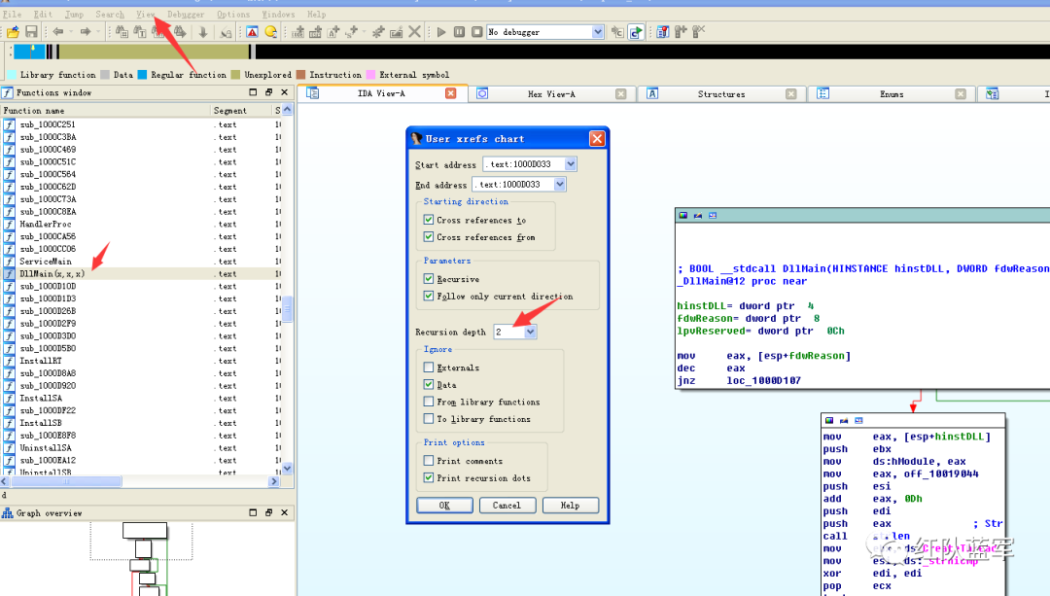The height and width of the screenshot is (596, 1050).
Task: Click OK in xrefs chart dialog
Action: click(x=444, y=506)
